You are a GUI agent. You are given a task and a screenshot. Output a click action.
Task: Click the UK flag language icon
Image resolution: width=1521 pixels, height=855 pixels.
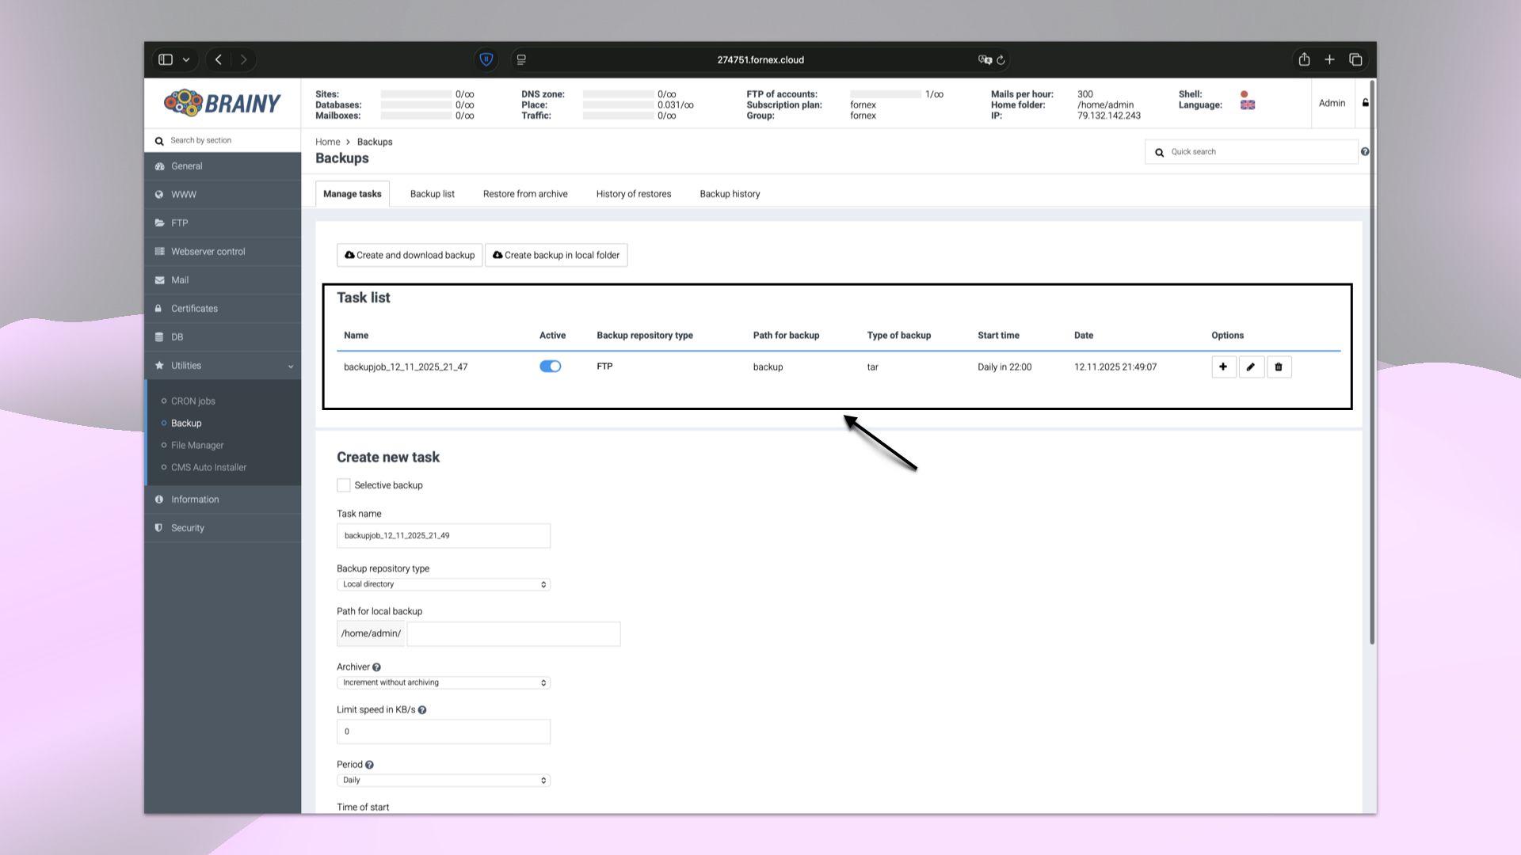coord(1248,104)
